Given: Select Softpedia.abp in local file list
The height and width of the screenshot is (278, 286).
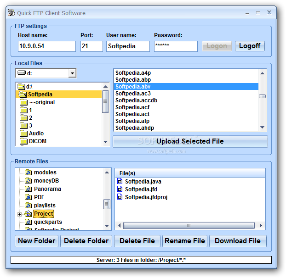Looking at the screenshot, I should [x=186, y=80].
